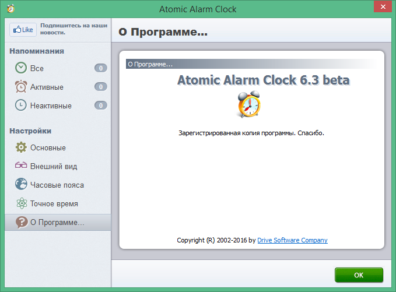
Task: Open the Drive Software Company link
Action: [x=292, y=240]
